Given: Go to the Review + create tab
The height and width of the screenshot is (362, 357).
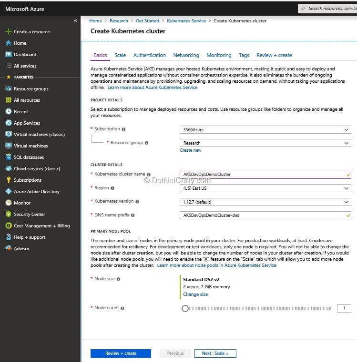Looking at the screenshot, I should (274, 55).
